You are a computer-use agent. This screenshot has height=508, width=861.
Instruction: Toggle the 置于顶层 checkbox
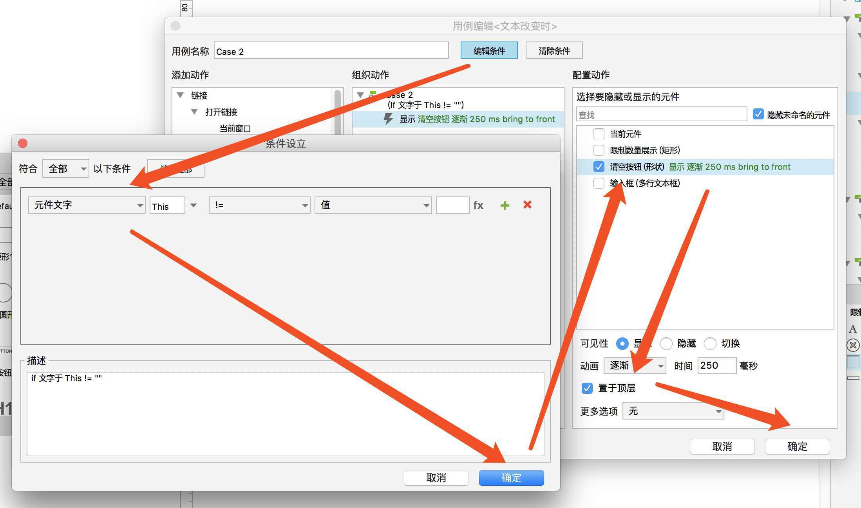click(587, 388)
